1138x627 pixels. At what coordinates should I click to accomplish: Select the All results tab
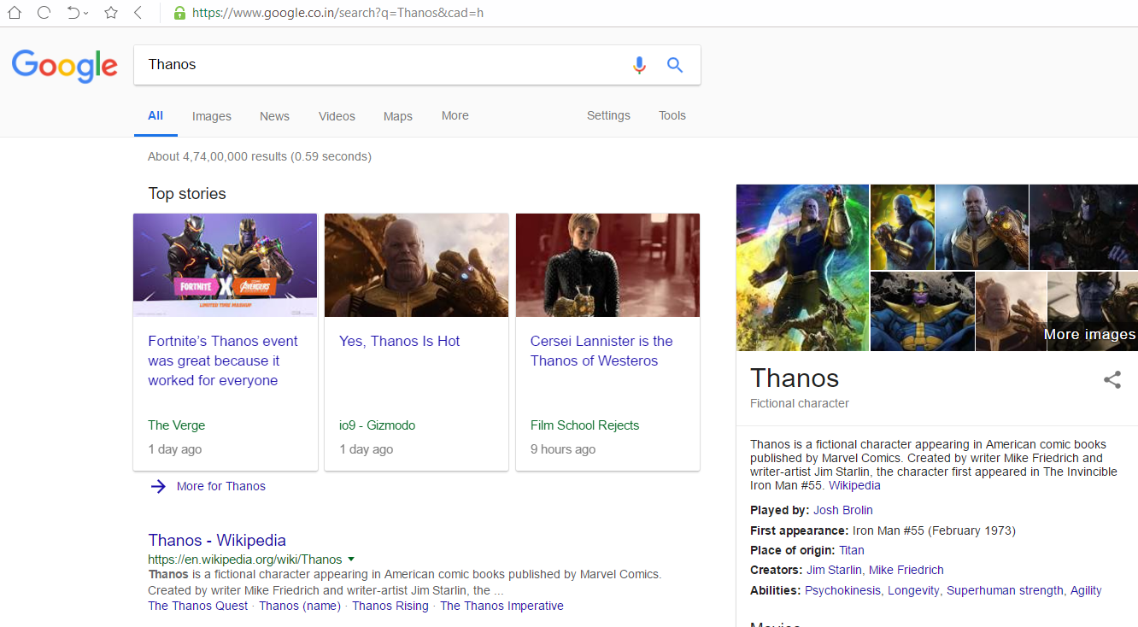(155, 115)
